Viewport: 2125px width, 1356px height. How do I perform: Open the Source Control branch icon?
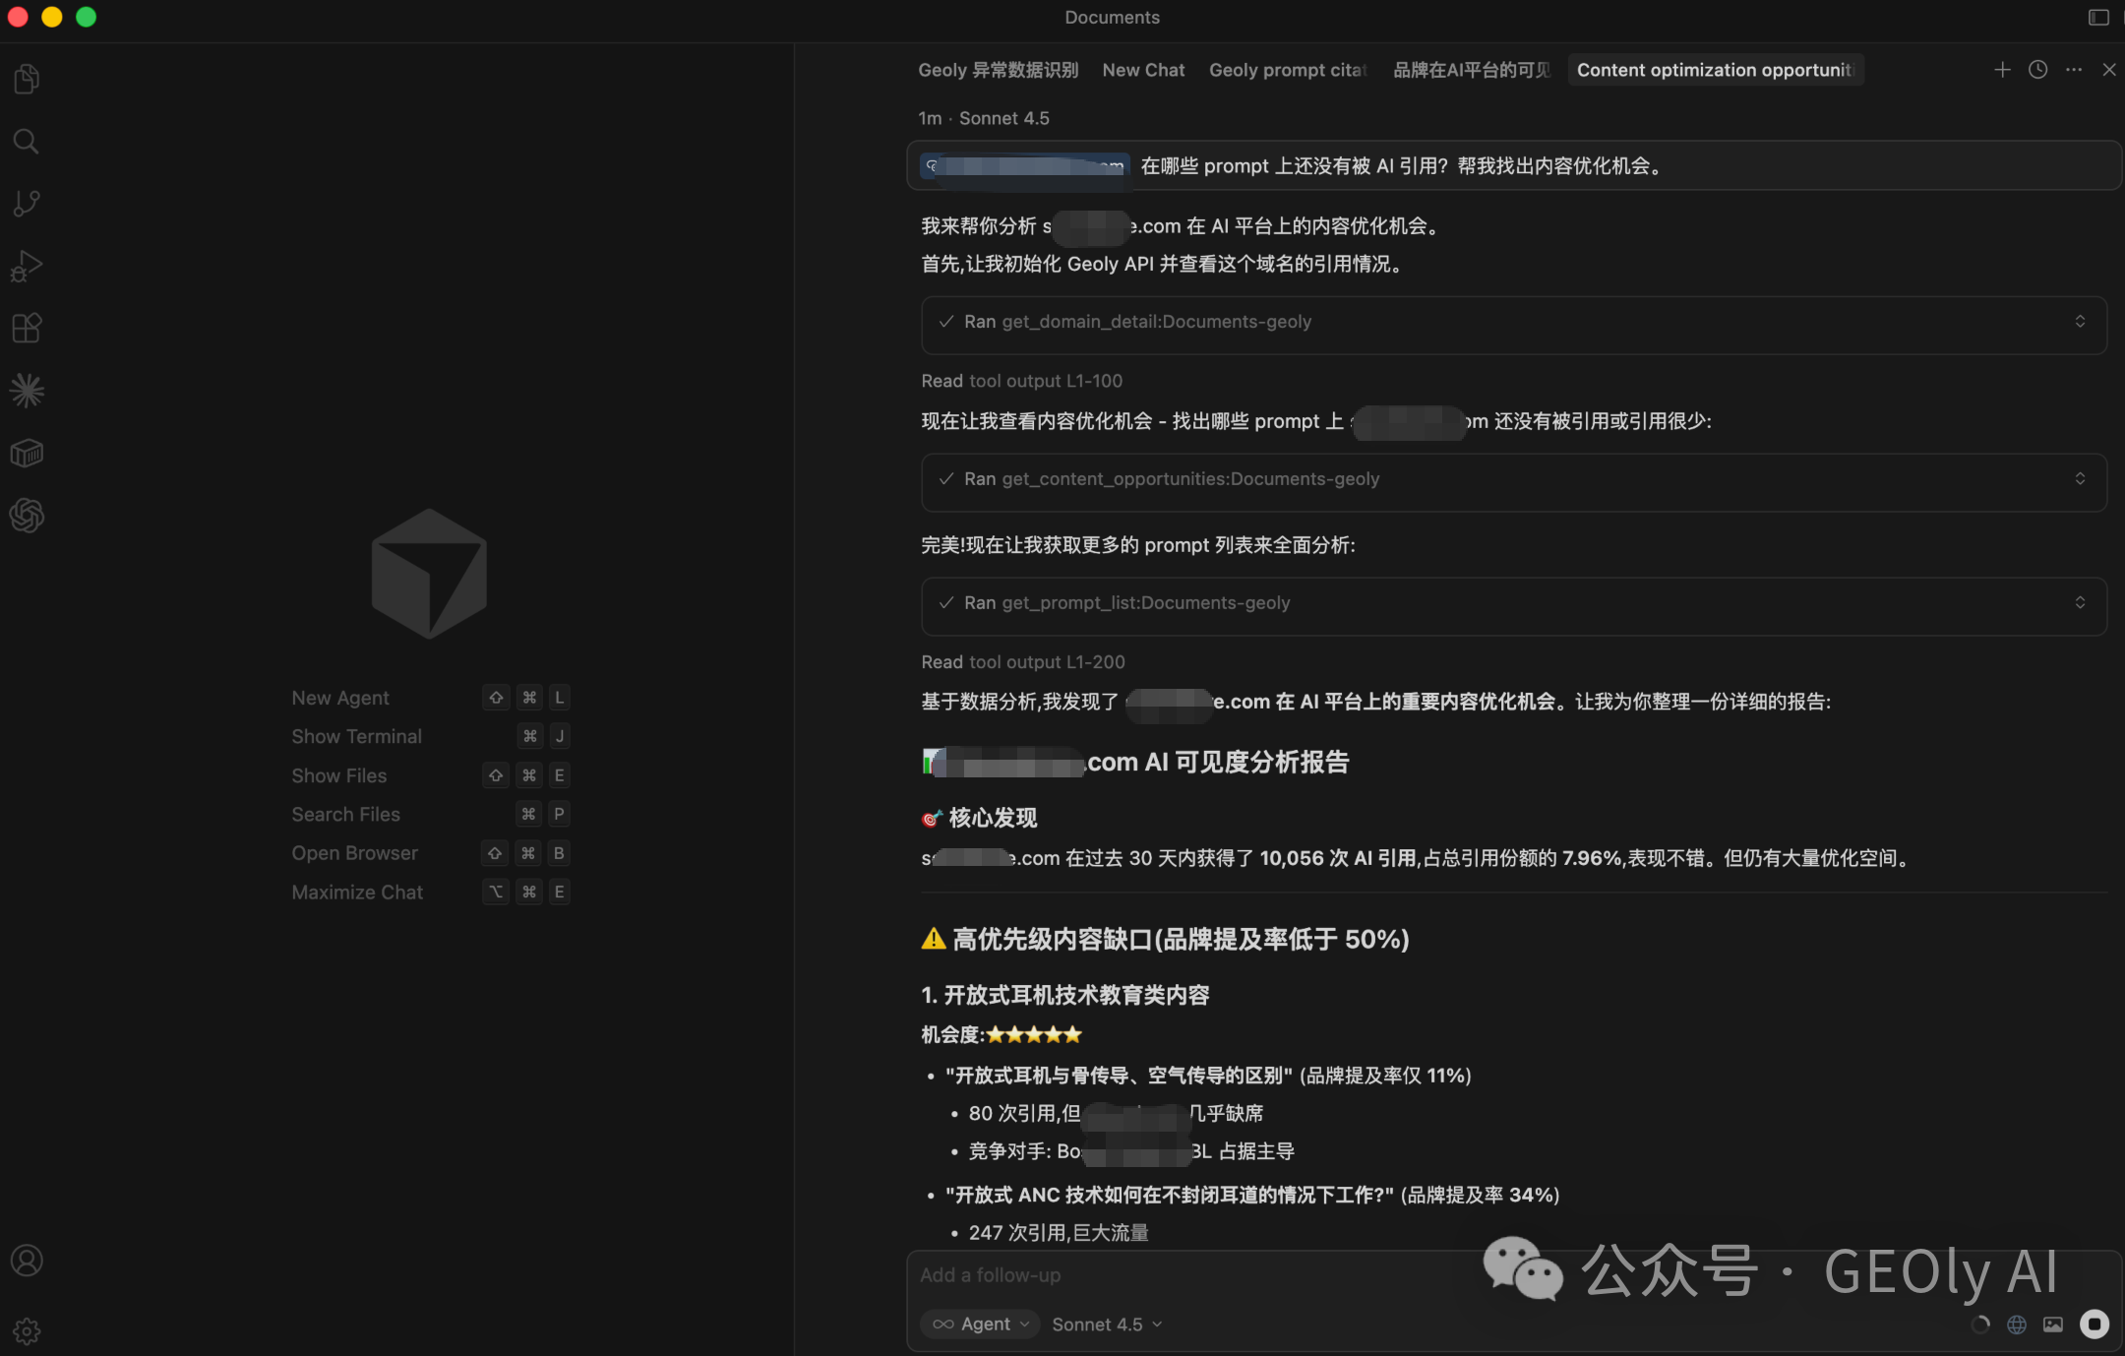[27, 204]
